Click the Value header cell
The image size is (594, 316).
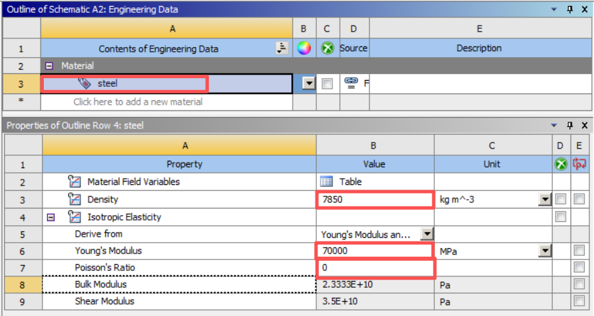tap(375, 164)
